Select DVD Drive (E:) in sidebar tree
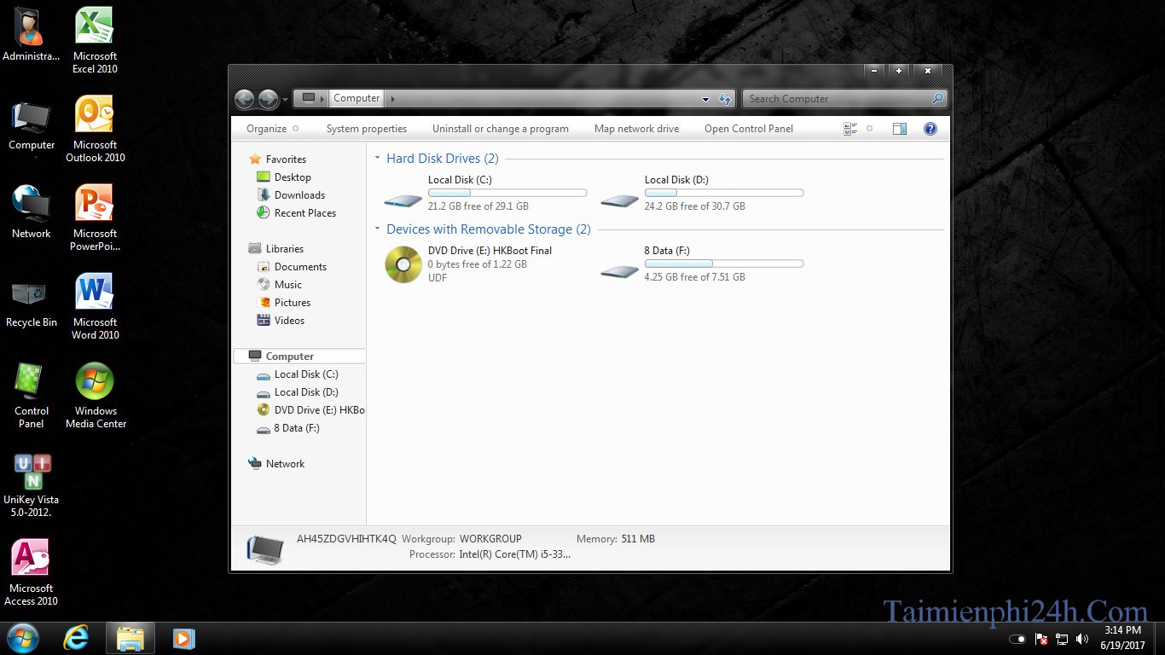The height and width of the screenshot is (655, 1165). point(310,410)
